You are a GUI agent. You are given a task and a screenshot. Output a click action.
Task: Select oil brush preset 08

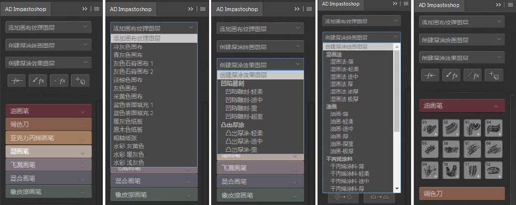[494, 149]
